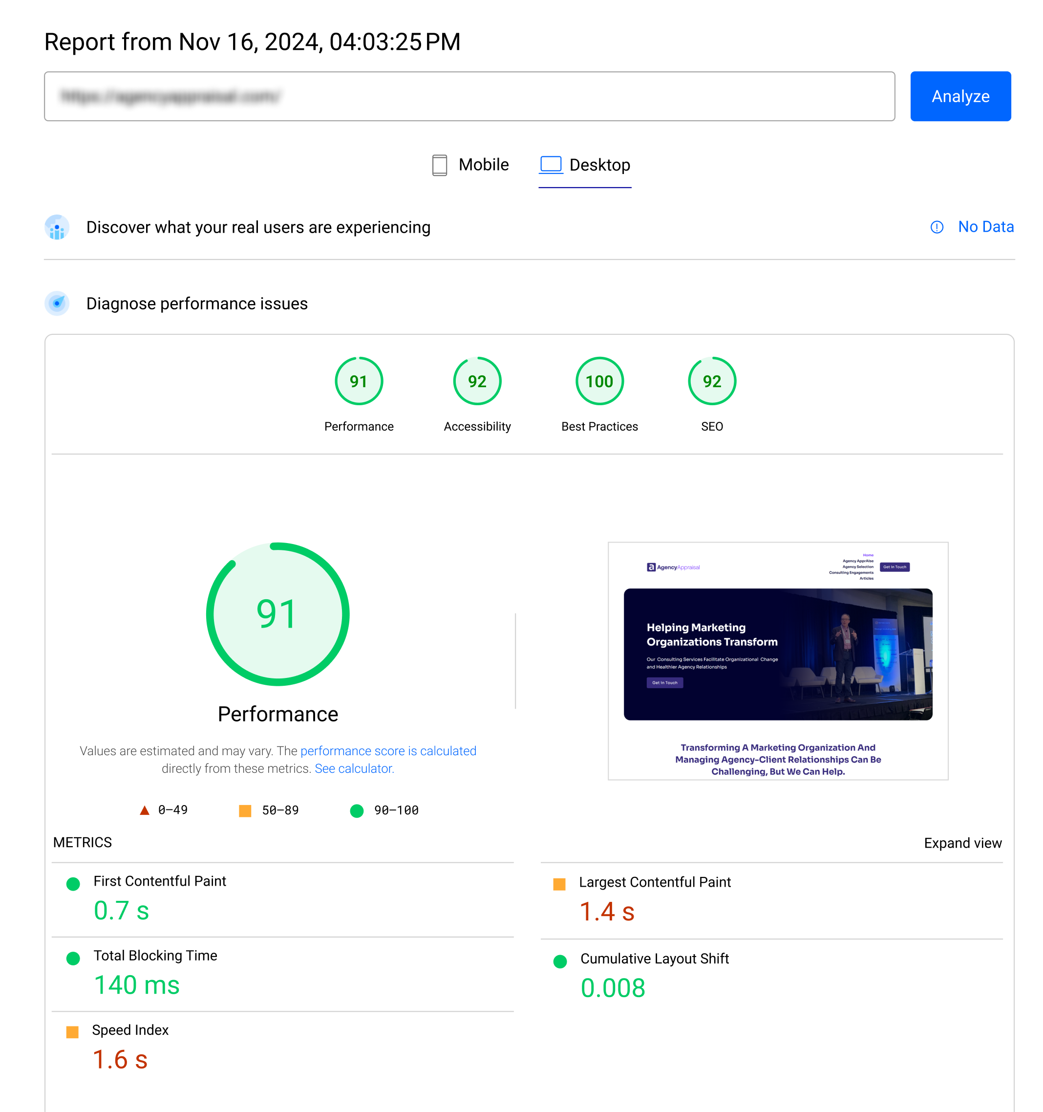This screenshot has width=1043, height=1112.
Task: Click the No Data link
Action: (985, 226)
